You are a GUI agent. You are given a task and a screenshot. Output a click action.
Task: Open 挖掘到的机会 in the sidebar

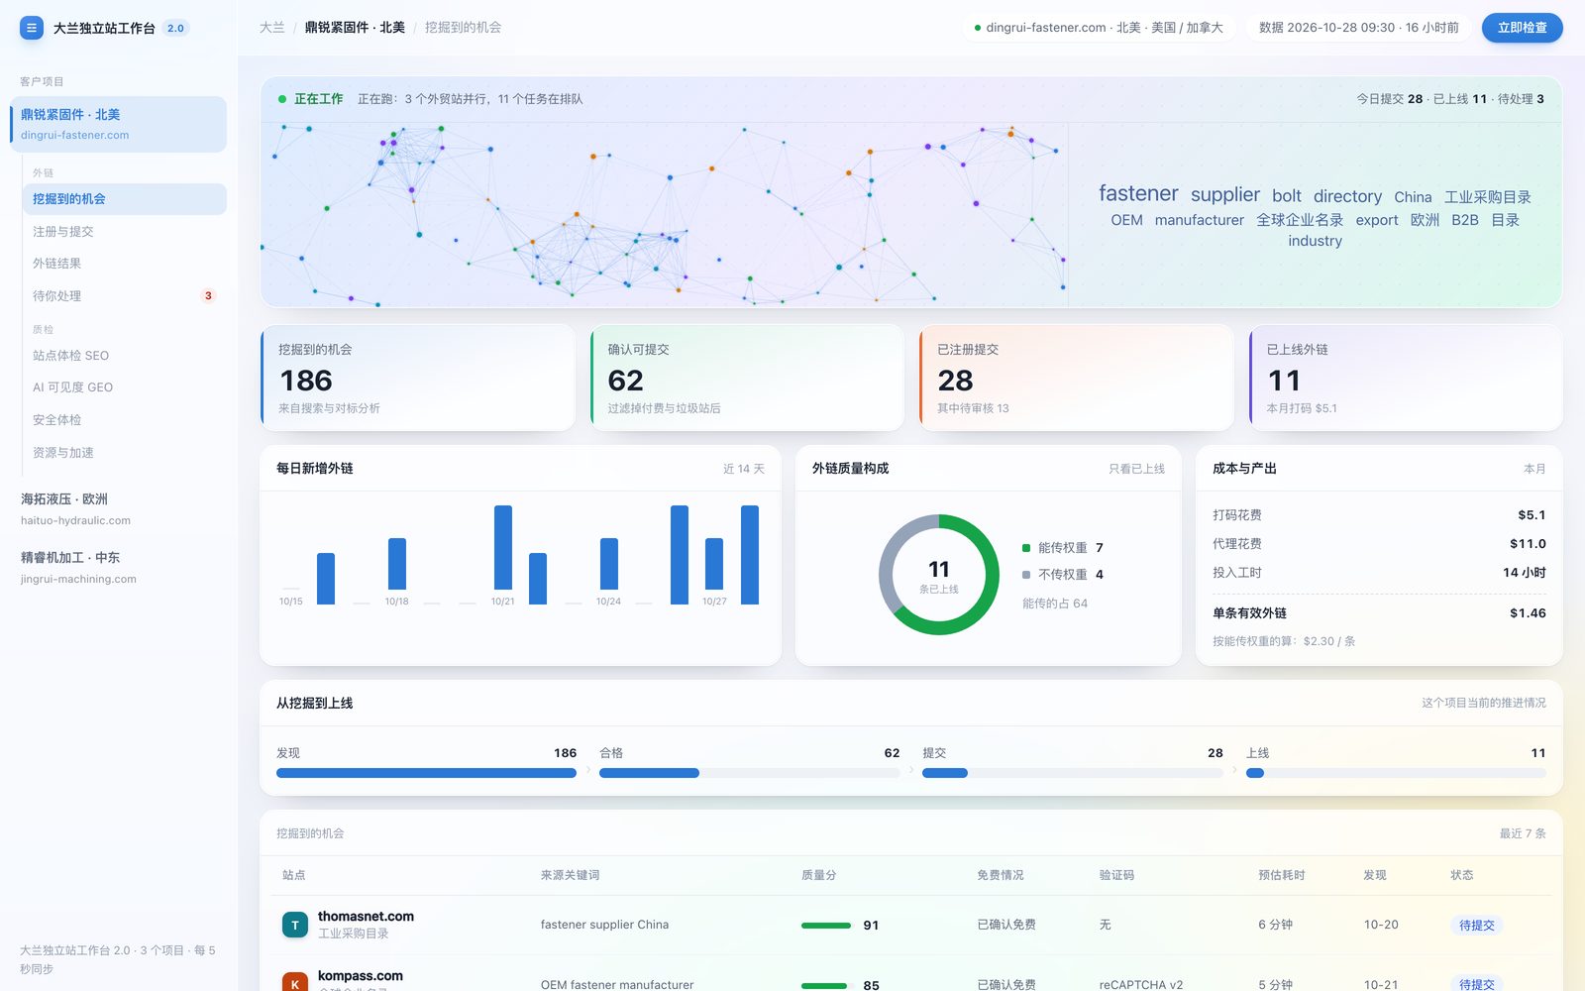[x=124, y=199]
